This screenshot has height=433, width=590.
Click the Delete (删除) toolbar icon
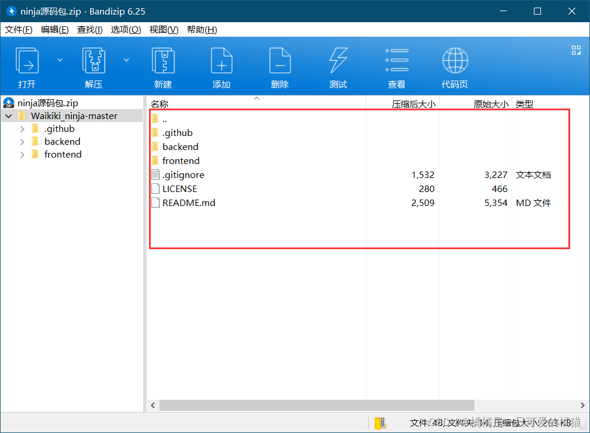[280, 61]
